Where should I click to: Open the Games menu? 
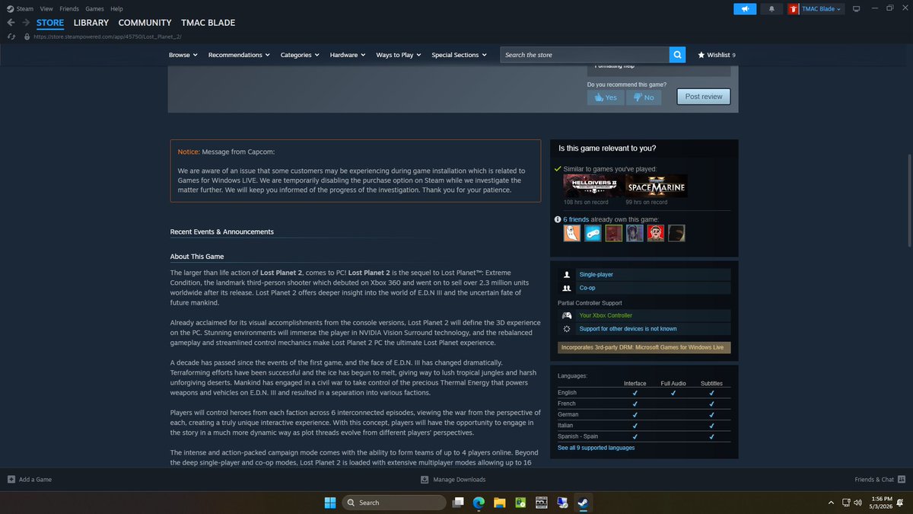(94, 8)
